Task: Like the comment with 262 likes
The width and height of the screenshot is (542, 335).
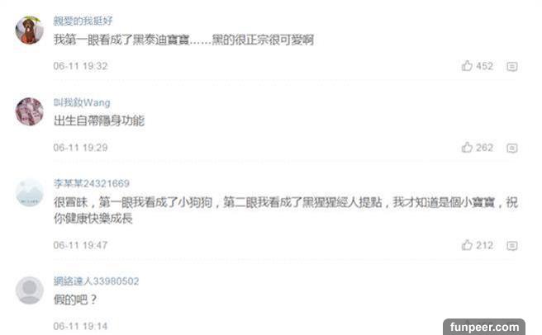Action: click(467, 148)
